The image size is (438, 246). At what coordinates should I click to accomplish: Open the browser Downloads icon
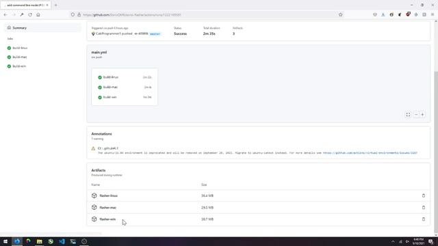click(x=383, y=14)
